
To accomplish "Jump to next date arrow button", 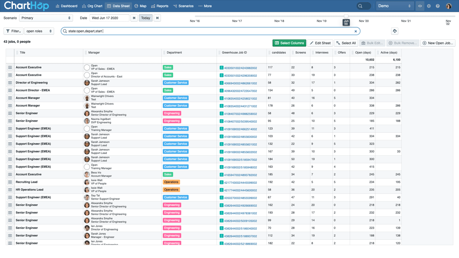I will 157,18.
